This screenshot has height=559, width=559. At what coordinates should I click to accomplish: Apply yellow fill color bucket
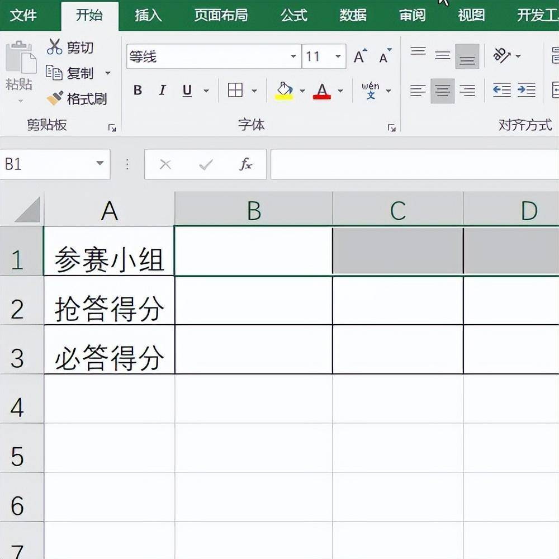click(x=284, y=91)
